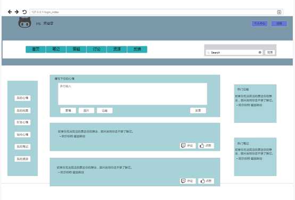
Task: Click the 话题 button under the text box
Action: (104, 111)
